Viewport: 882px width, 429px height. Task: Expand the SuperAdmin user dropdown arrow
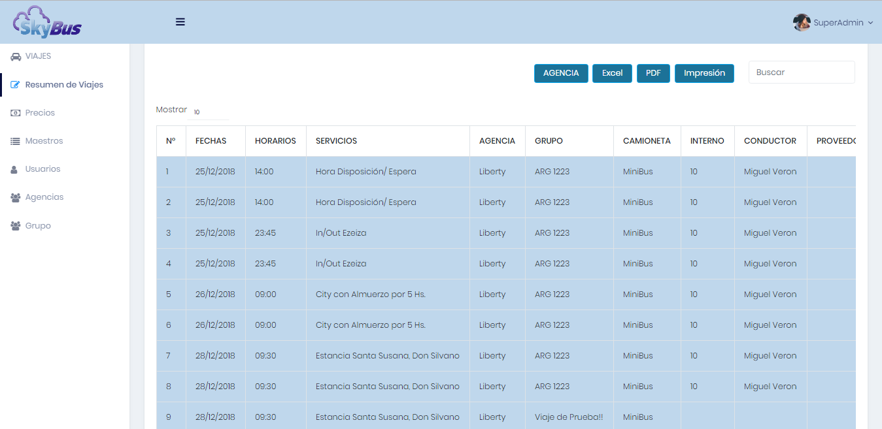coord(870,23)
